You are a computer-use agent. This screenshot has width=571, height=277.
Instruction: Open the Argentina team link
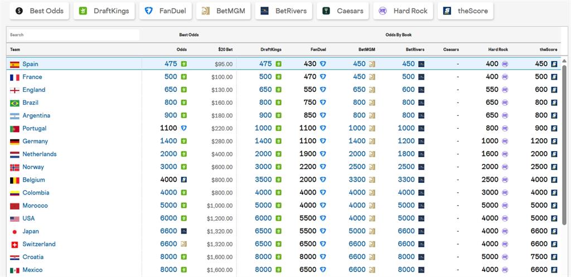[36, 115]
